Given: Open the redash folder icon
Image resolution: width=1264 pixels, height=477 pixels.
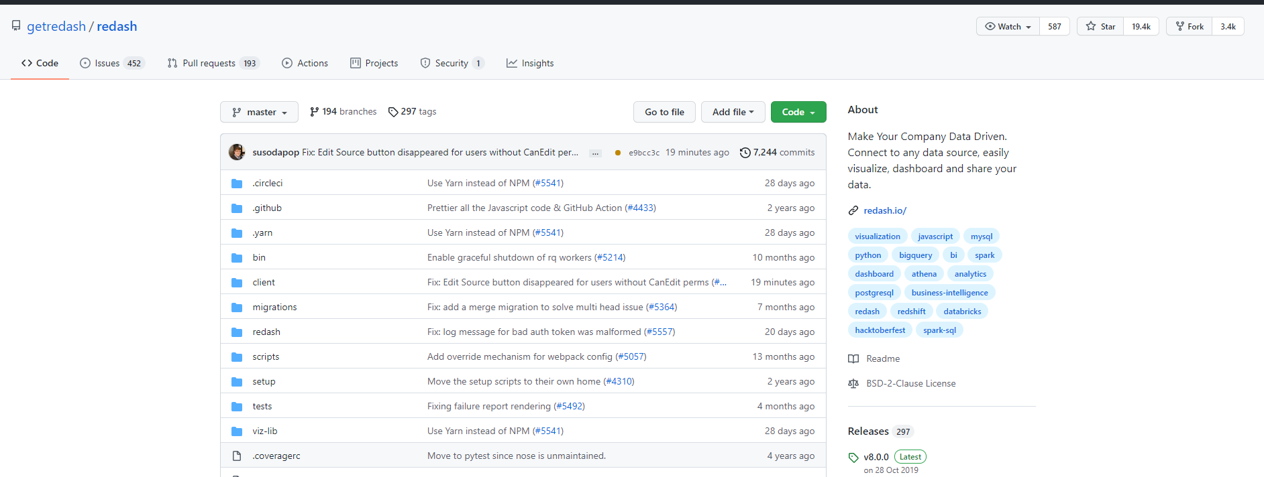Looking at the screenshot, I should click(237, 332).
